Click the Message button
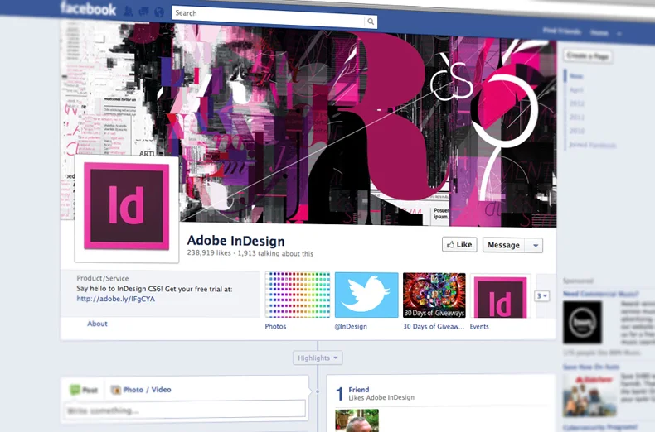Image resolution: width=655 pixels, height=432 pixels. pos(504,245)
